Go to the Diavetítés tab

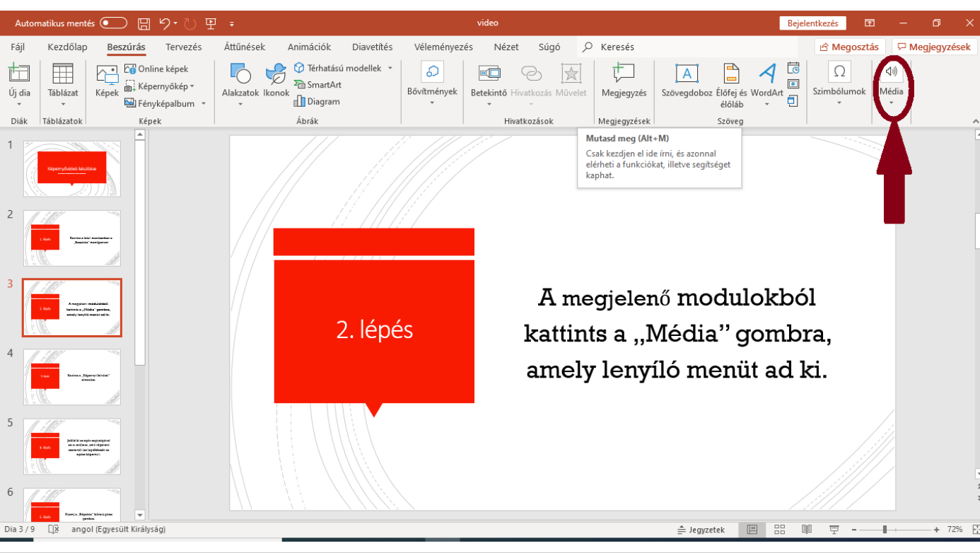pyautogui.click(x=372, y=47)
